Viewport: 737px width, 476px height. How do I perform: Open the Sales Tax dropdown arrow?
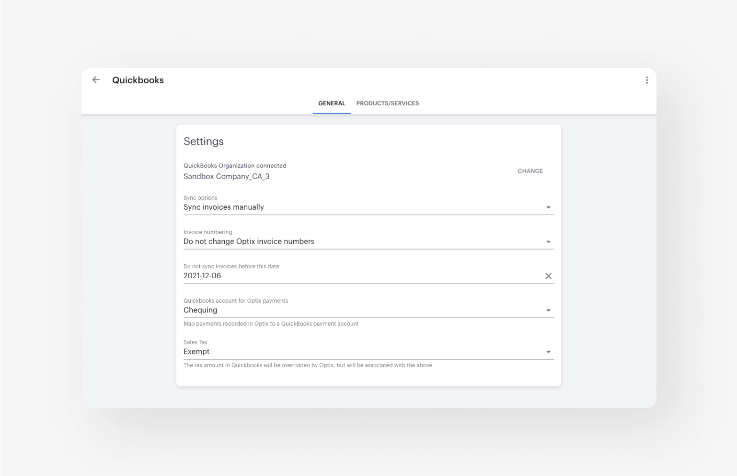point(548,352)
